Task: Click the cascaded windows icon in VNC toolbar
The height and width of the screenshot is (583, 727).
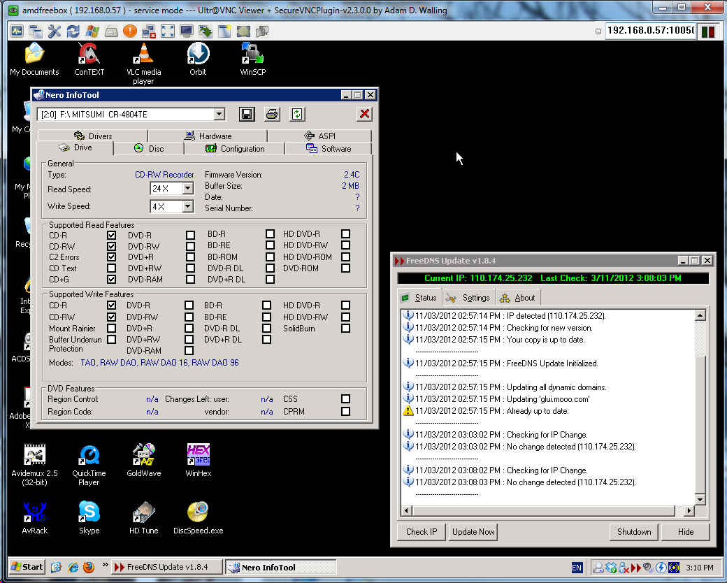Action: [36, 31]
